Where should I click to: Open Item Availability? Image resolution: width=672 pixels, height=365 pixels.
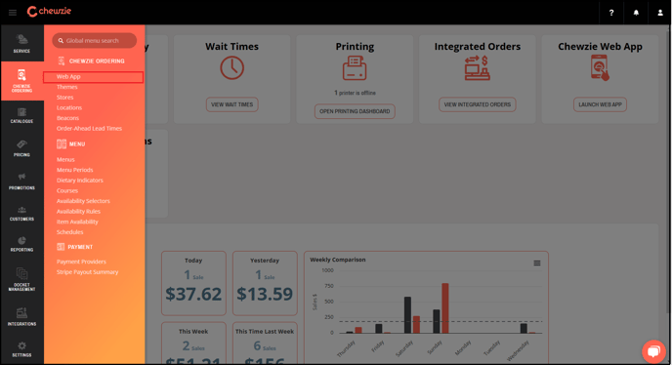click(x=77, y=222)
